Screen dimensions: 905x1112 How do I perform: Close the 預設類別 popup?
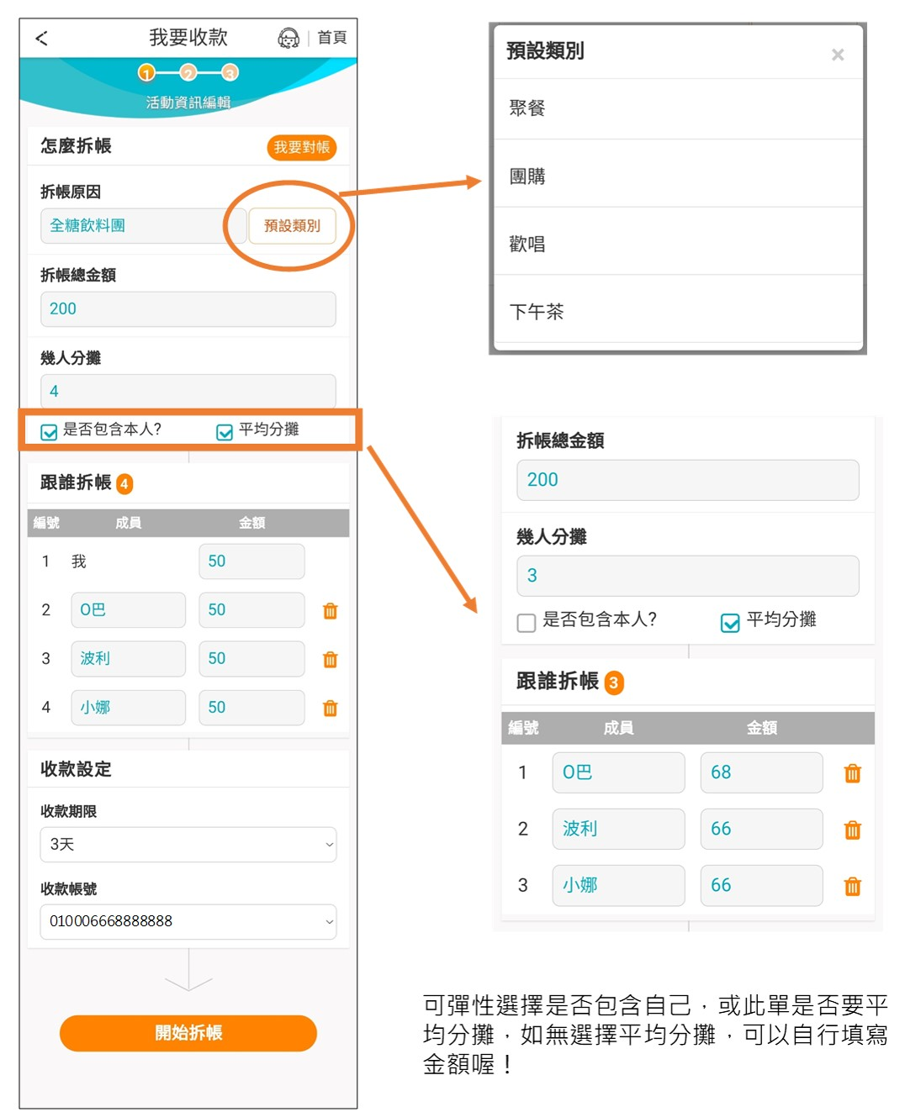(x=837, y=55)
